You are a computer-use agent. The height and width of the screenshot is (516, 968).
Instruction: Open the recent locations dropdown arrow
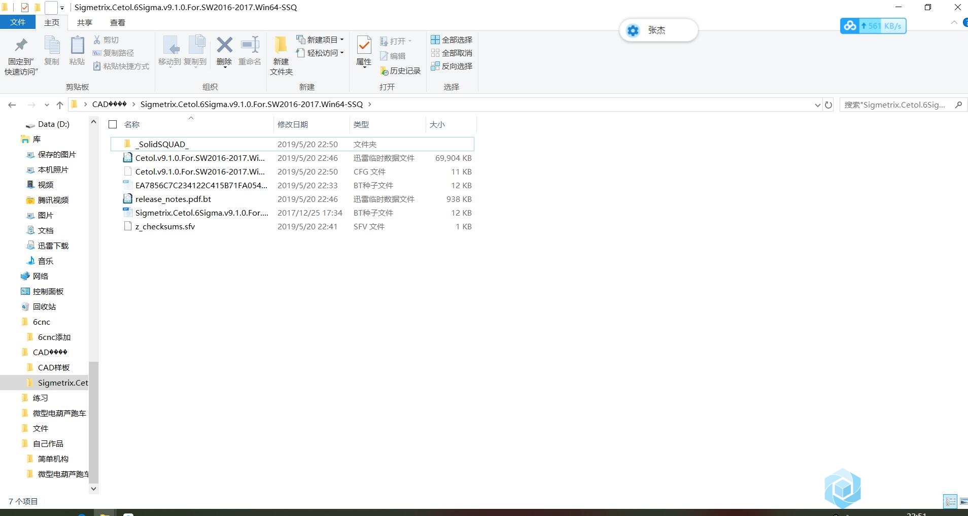[47, 105]
